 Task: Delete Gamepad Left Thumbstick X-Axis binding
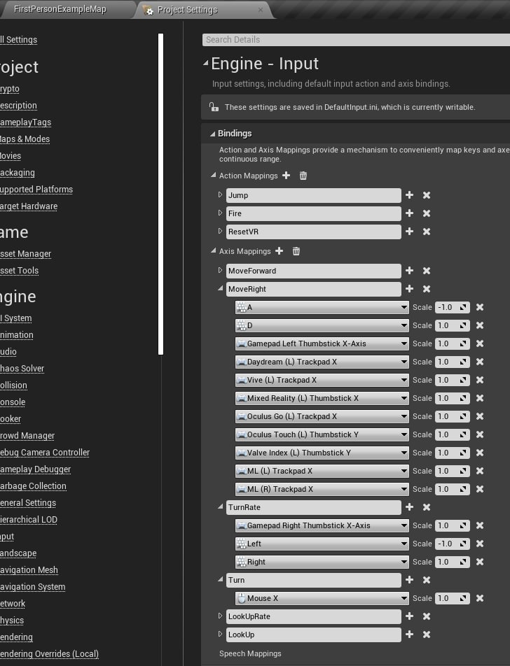[x=480, y=343]
